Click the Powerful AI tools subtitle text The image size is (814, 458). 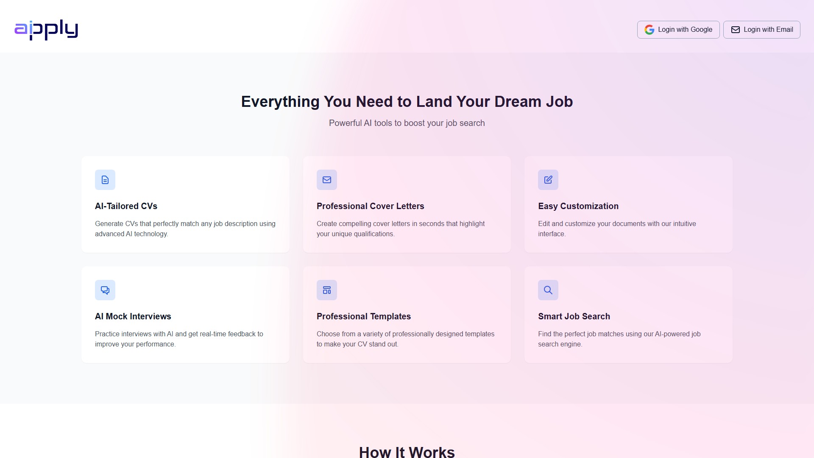[x=407, y=123]
